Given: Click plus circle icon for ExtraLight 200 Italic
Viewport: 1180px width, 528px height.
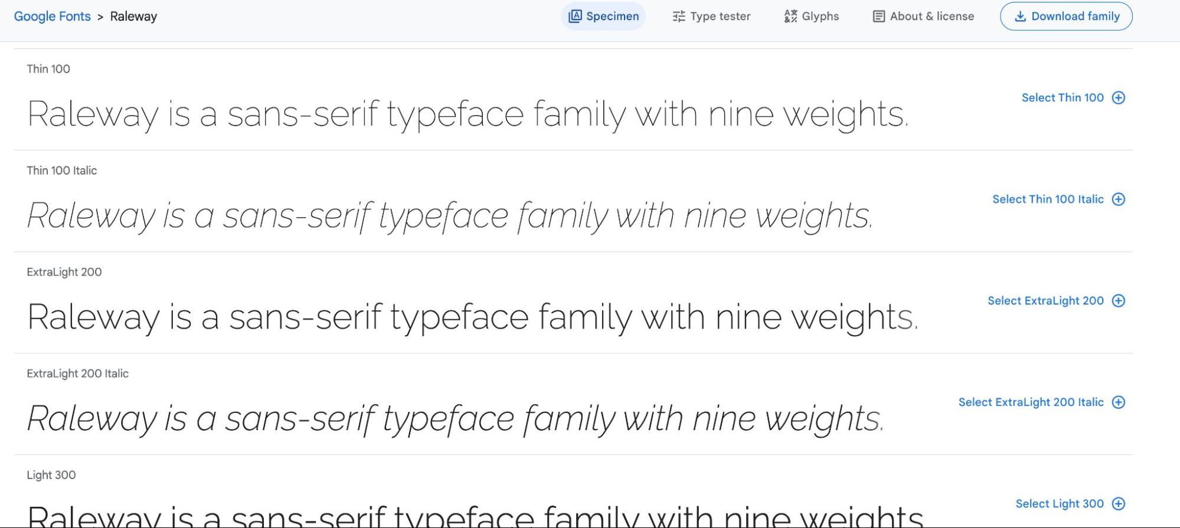Looking at the screenshot, I should [x=1118, y=402].
